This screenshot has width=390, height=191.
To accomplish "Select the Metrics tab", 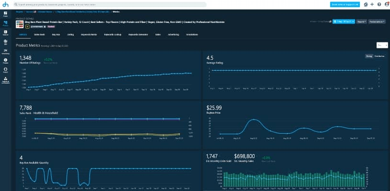I will [x=23, y=35].
